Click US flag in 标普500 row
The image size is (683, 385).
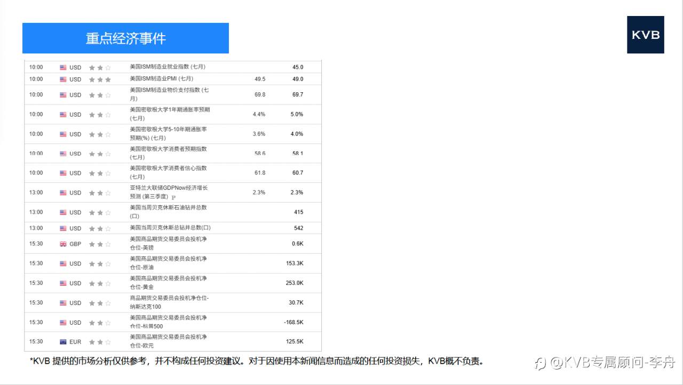click(x=63, y=323)
